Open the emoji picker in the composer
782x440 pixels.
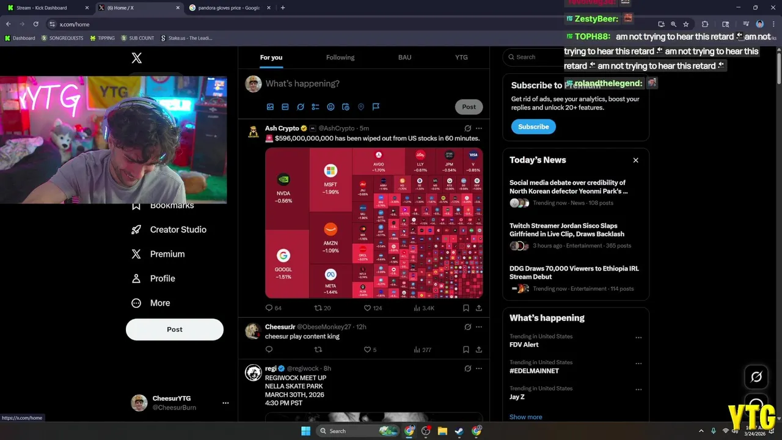pos(331,107)
